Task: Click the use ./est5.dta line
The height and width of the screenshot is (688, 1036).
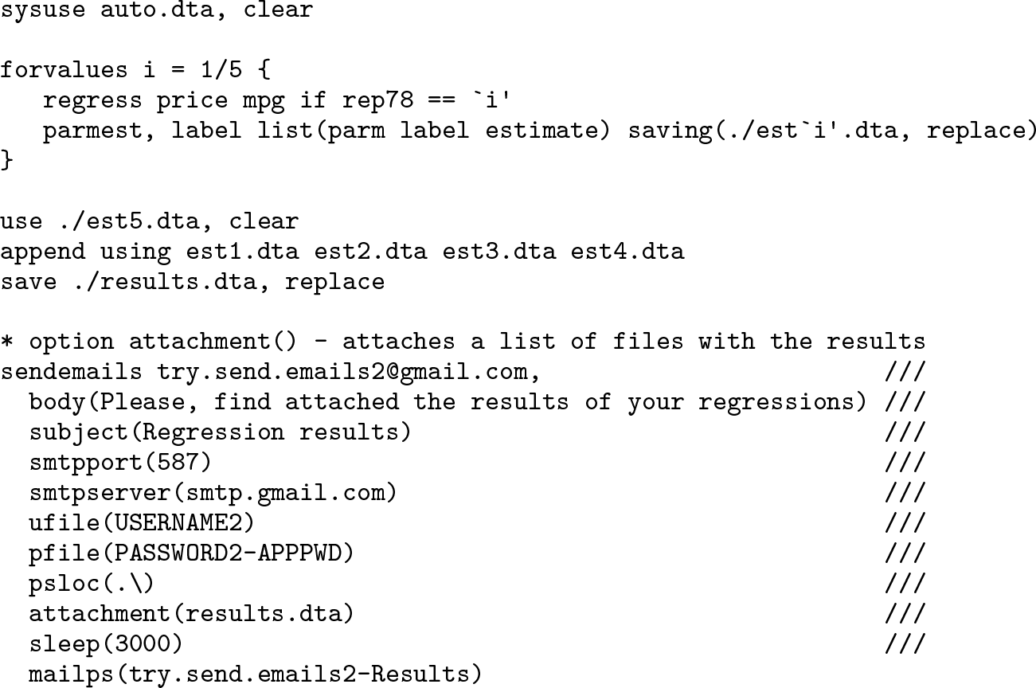Action: [150, 222]
